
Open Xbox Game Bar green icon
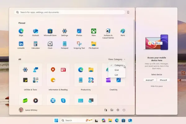coord(25,100)
